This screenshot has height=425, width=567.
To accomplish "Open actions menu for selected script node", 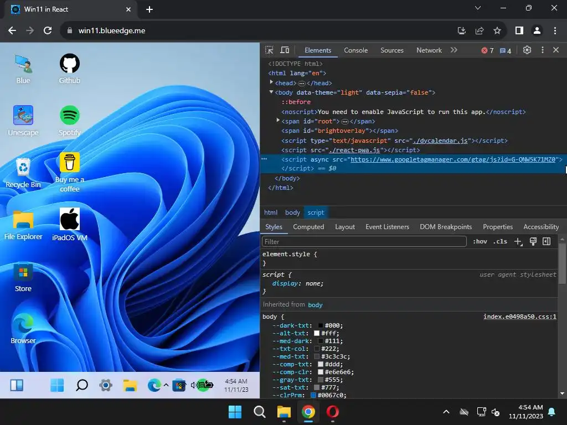I will point(264,159).
